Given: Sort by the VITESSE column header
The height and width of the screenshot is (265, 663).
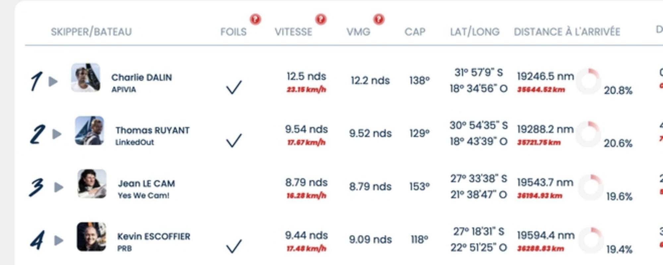Looking at the screenshot, I should tap(293, 32).
